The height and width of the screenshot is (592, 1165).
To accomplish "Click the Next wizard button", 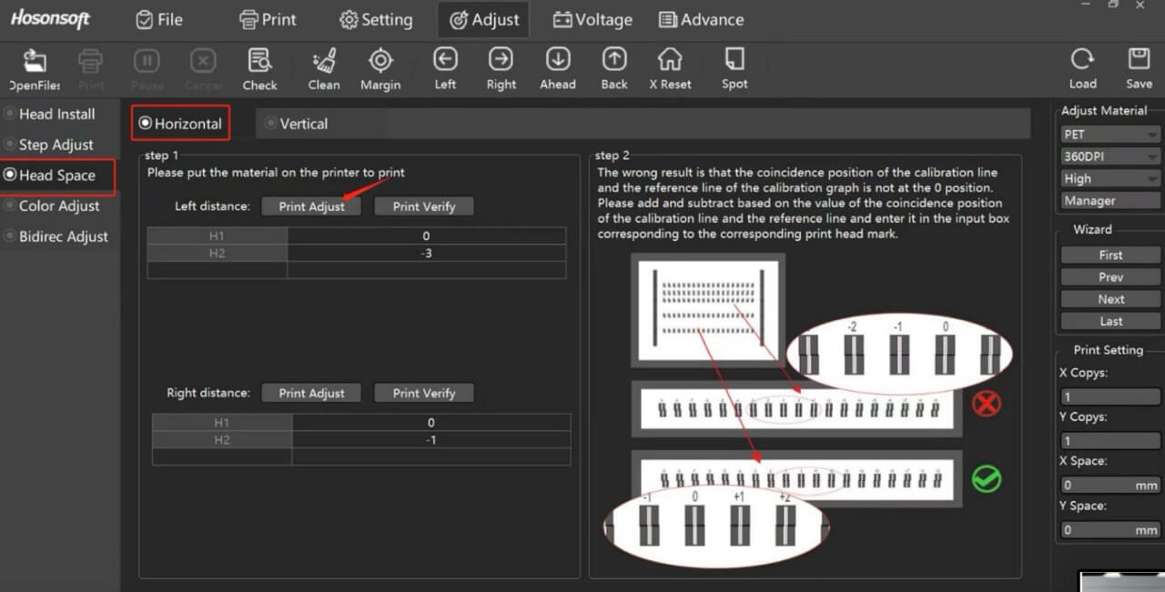I will coord(1110,299).
